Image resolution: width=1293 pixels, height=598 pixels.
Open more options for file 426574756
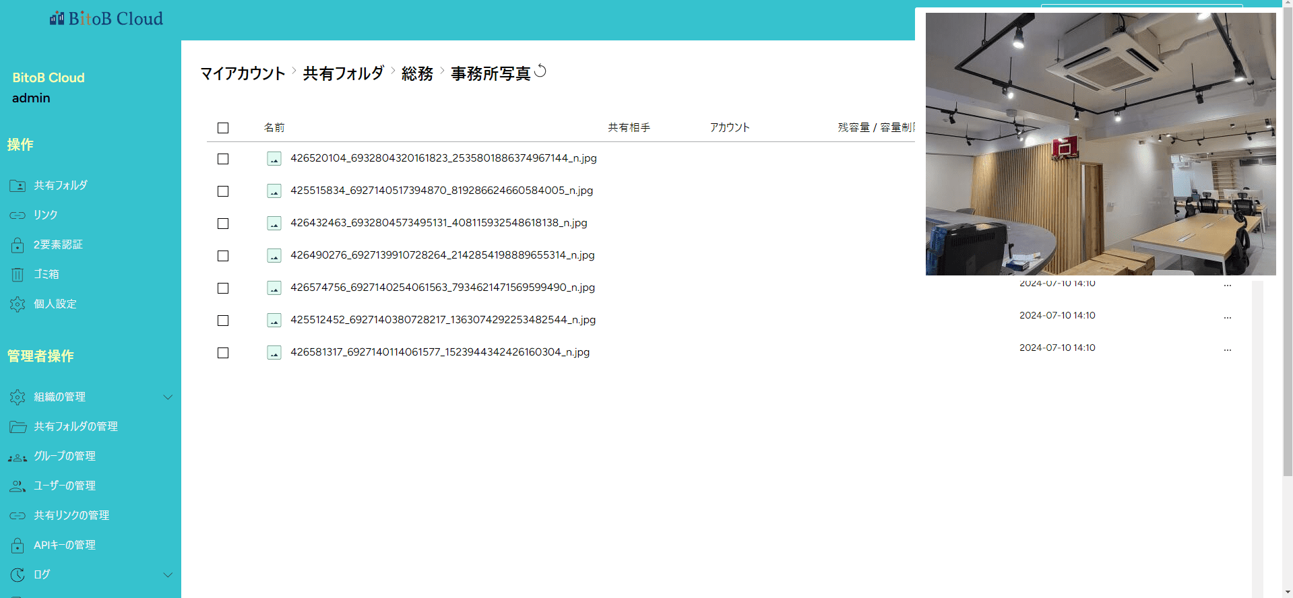[x=1228, y=286]
